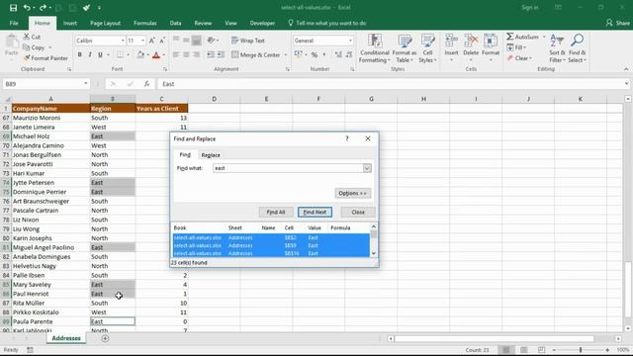Save the workbook with the Save icon

[13, 8]
